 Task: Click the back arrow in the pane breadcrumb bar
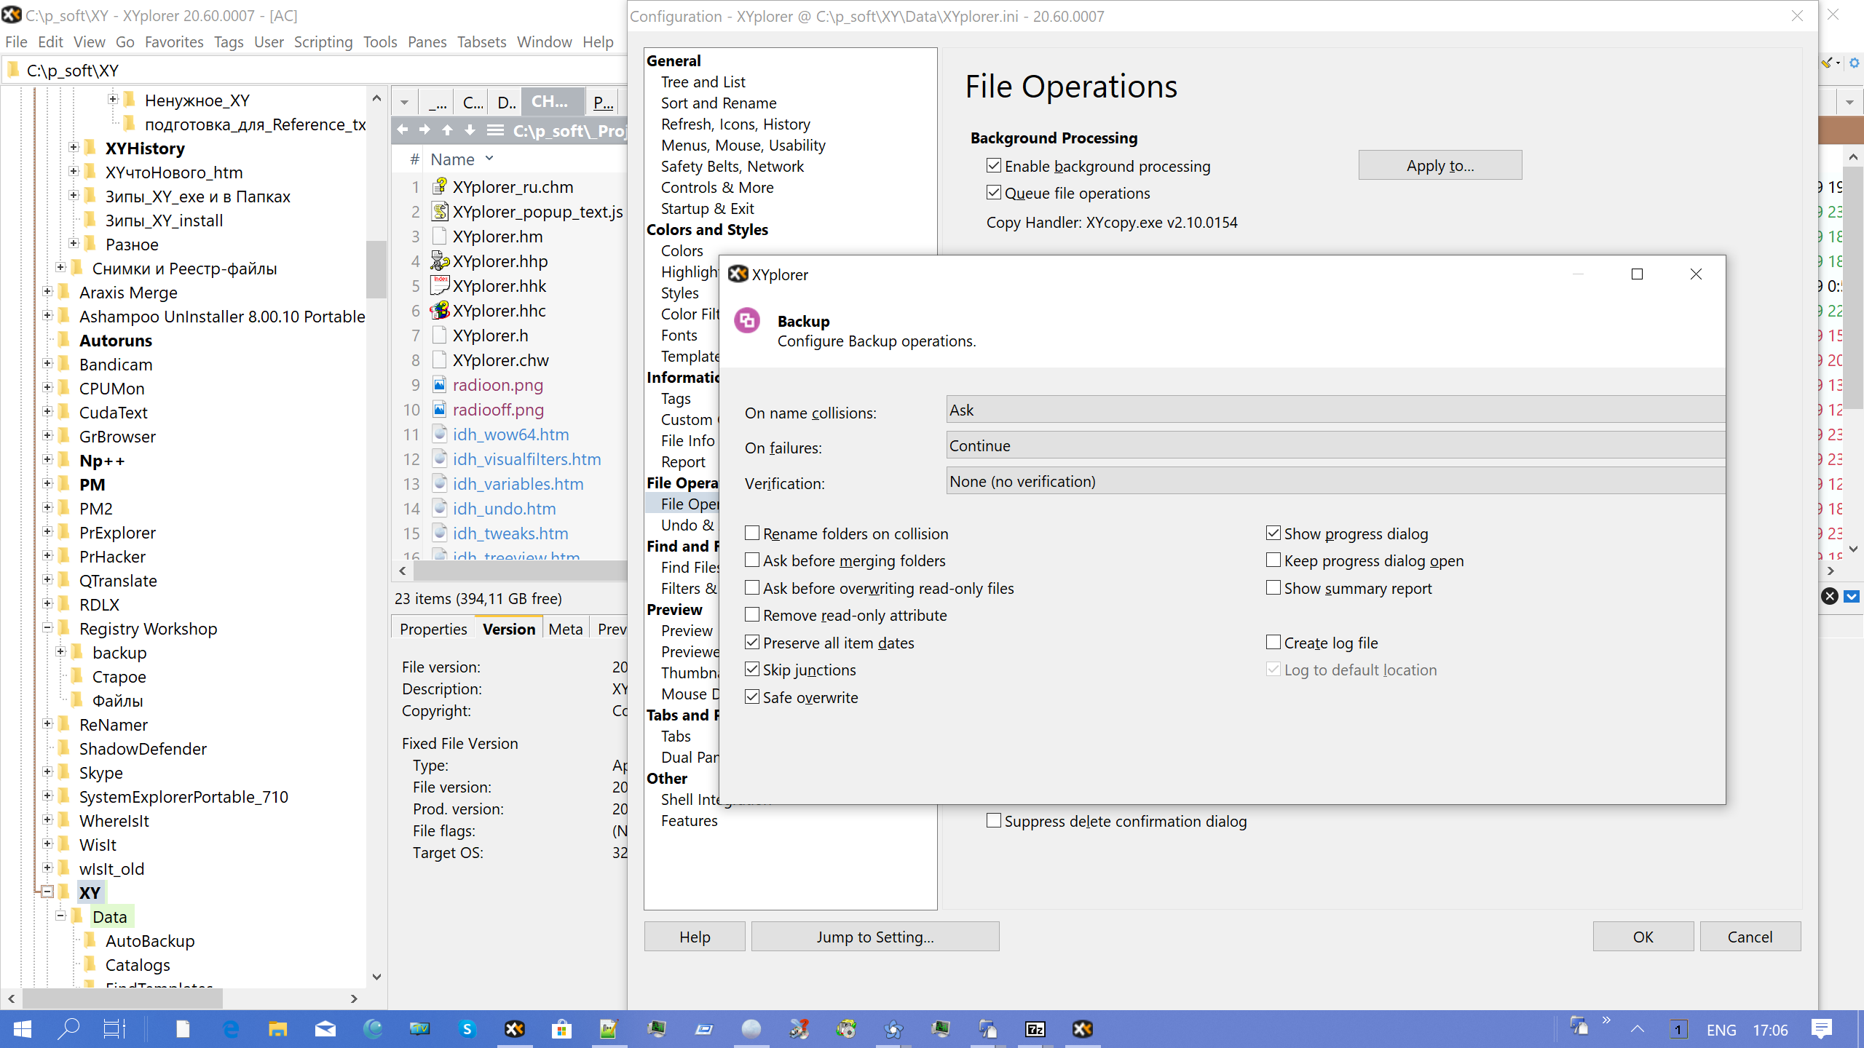(402, 130)
